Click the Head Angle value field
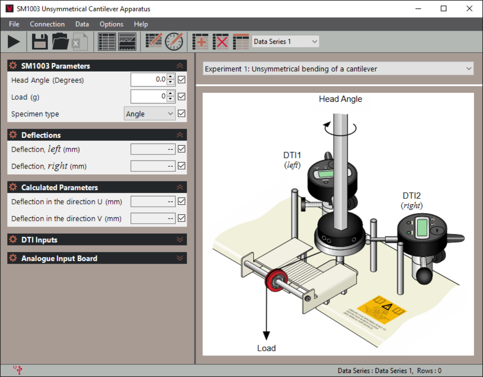The height and width of the screenshot is (377, 483). pos(149,80)
